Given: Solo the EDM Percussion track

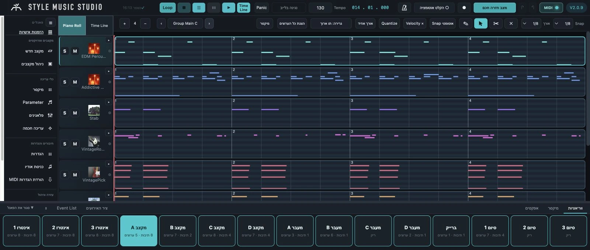Looking at the screenshot, I should [x=65, y=51].
